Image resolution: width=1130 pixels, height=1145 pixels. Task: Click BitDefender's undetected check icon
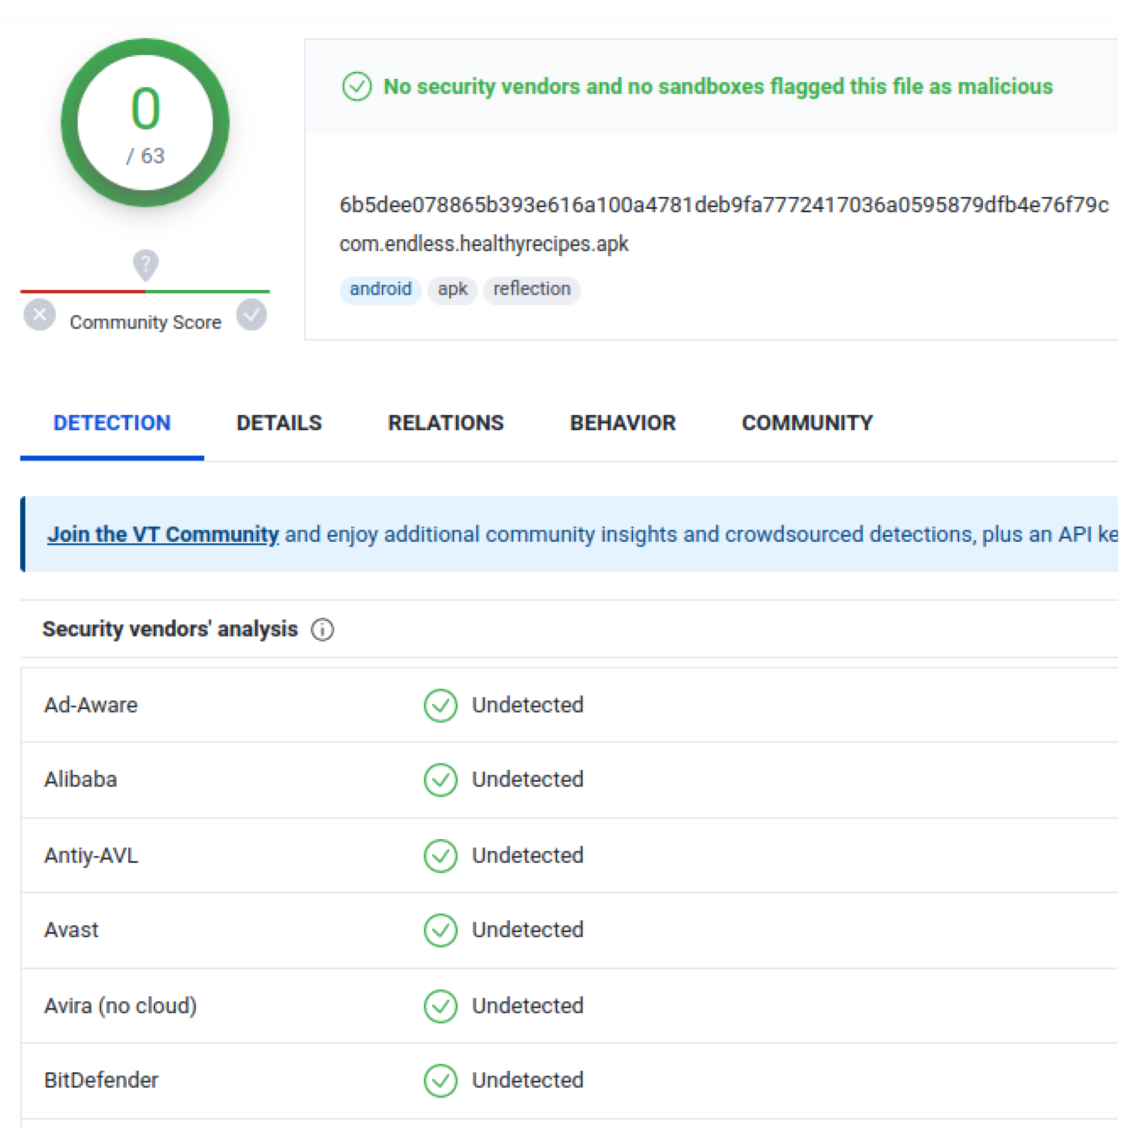(440, 1081)
